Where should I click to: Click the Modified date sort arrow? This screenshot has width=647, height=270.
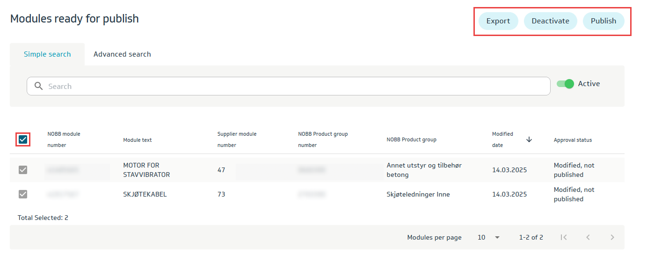click(529, 139)
